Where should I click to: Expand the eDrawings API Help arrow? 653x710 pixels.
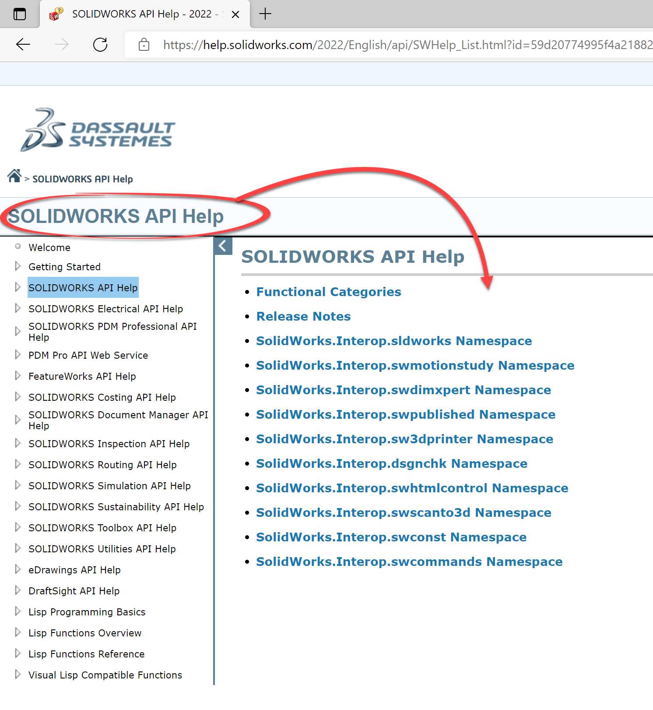tap(18, 569)
